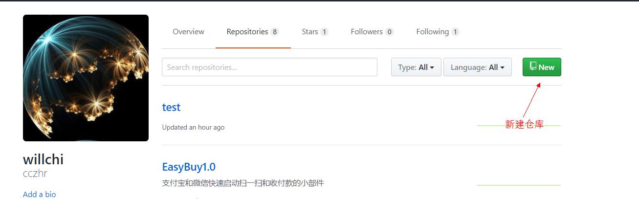This screenshot has height=199, width=639.
Task: Click the EasyBuy1.0 activity sparkline graph
Action: 519,185
